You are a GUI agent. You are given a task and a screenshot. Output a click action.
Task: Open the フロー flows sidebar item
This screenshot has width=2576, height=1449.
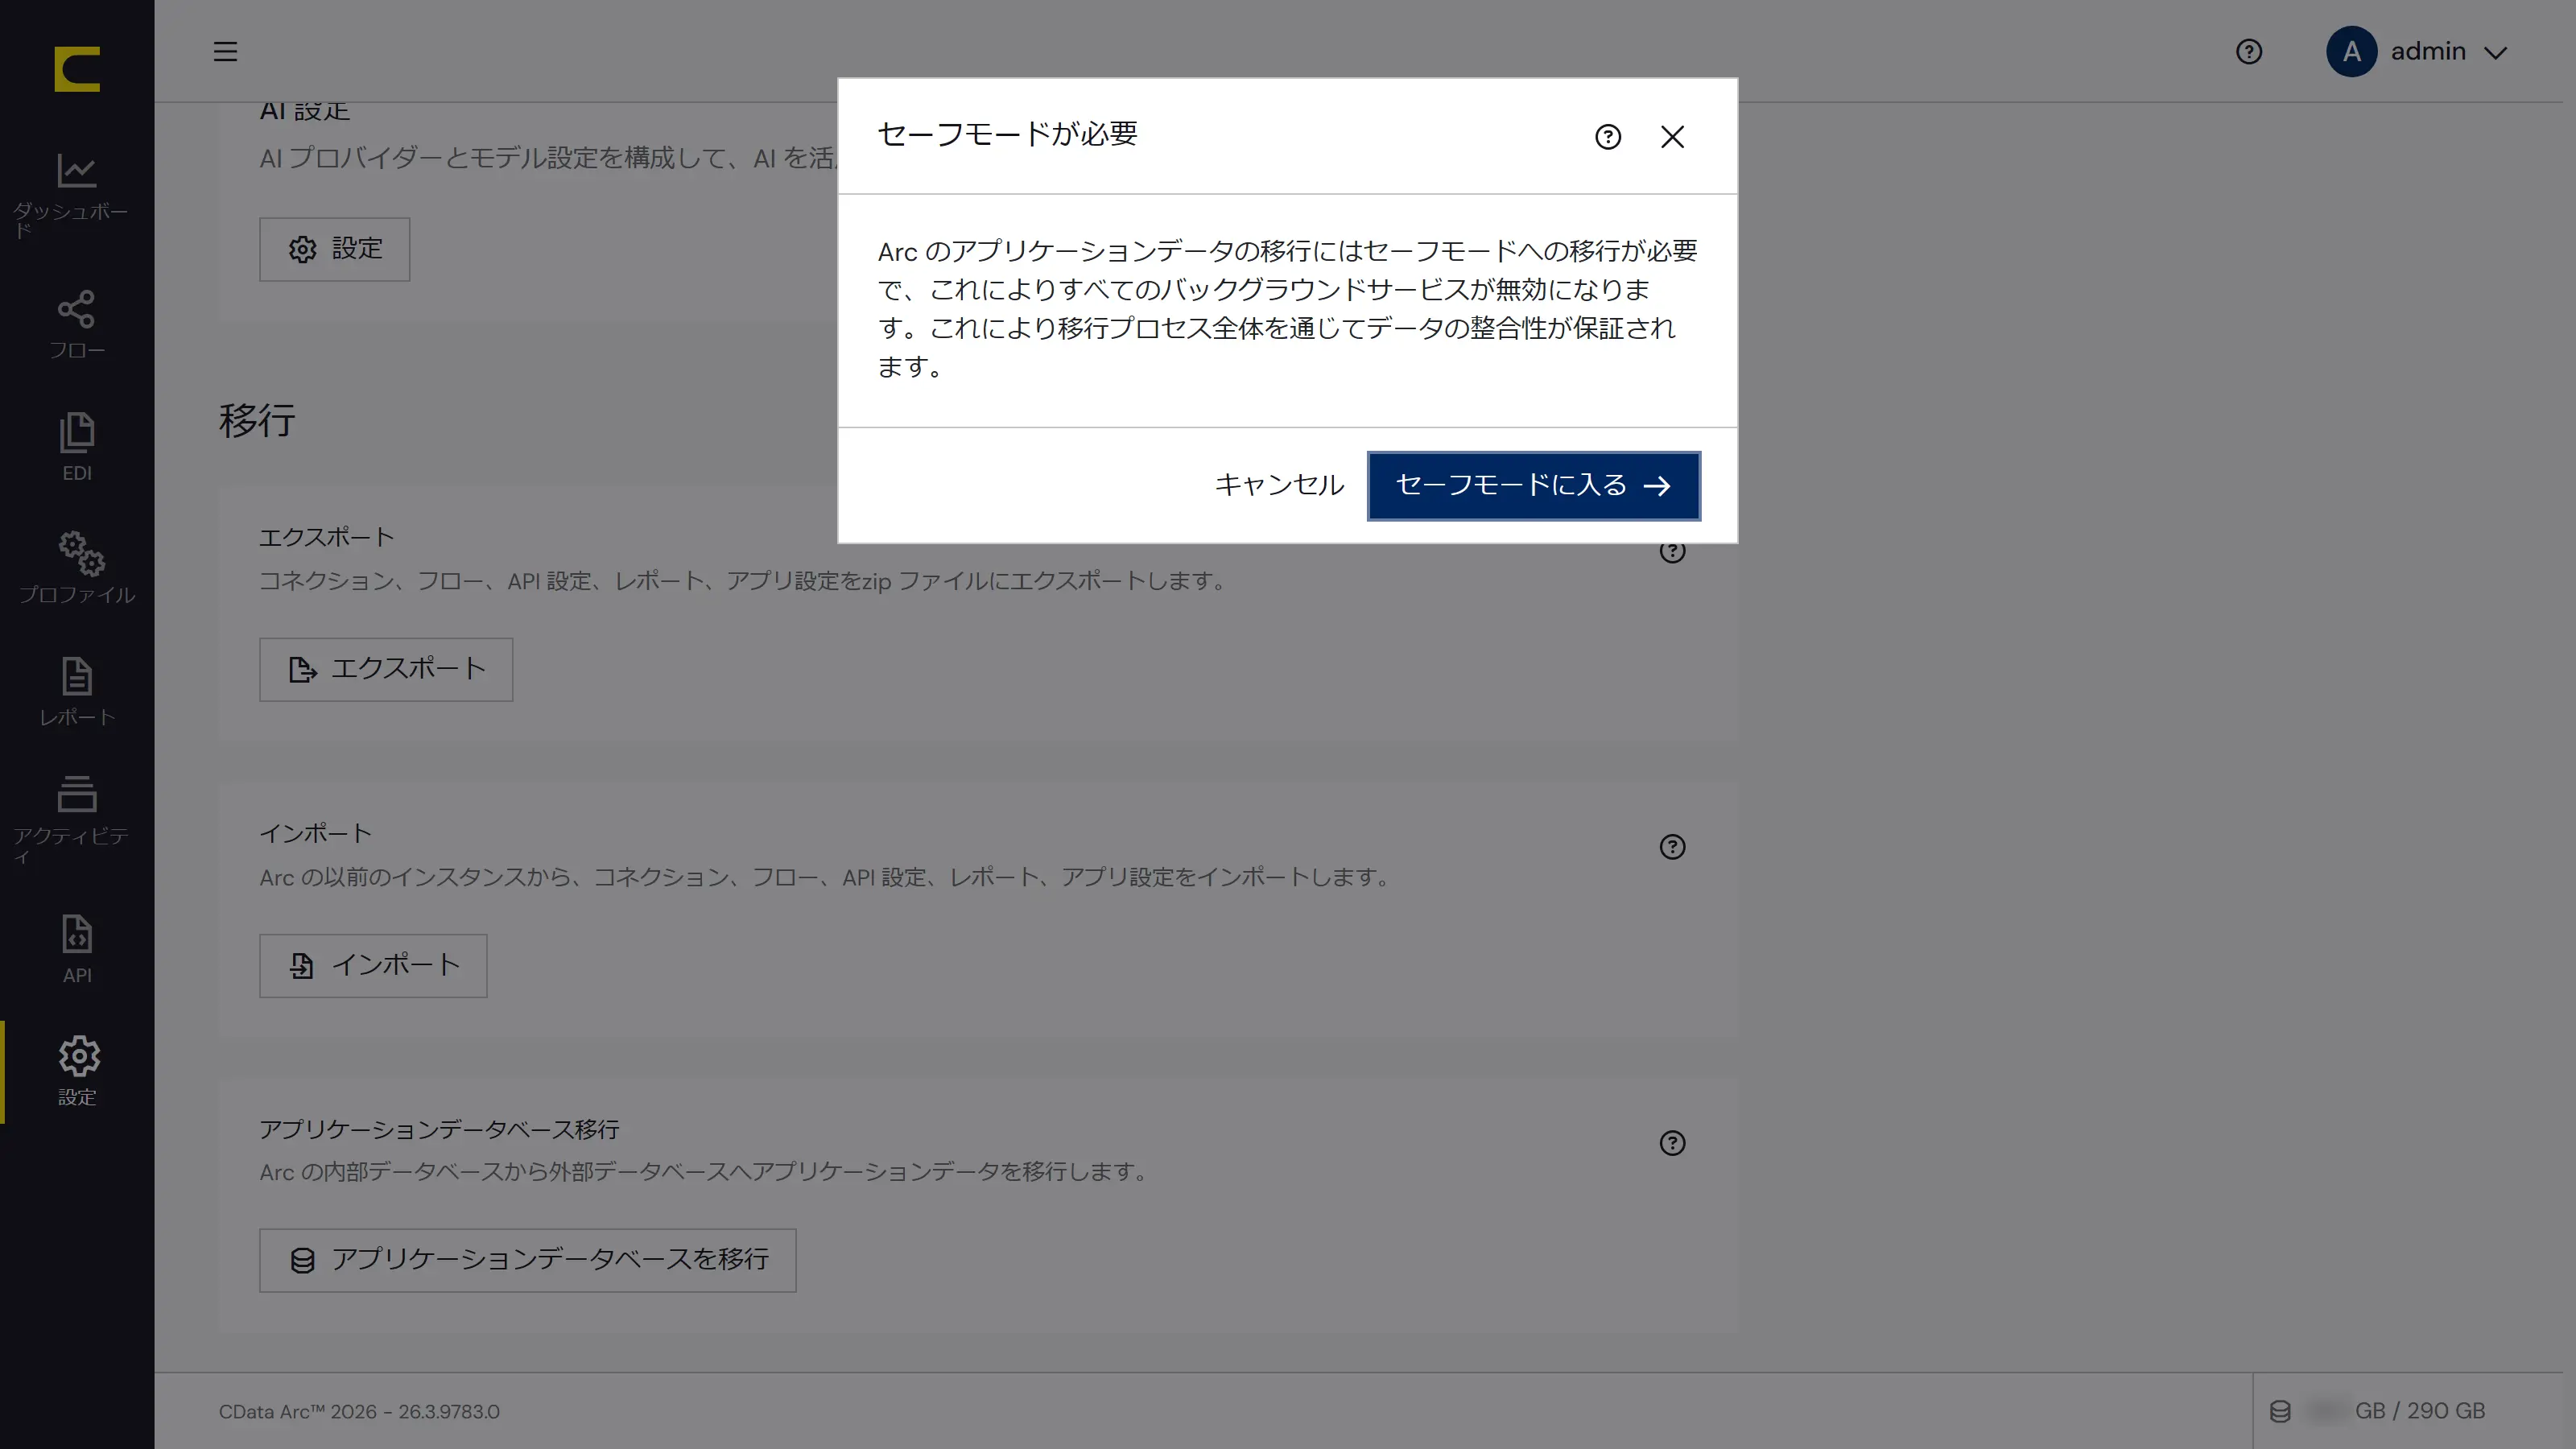pos(77,325)
